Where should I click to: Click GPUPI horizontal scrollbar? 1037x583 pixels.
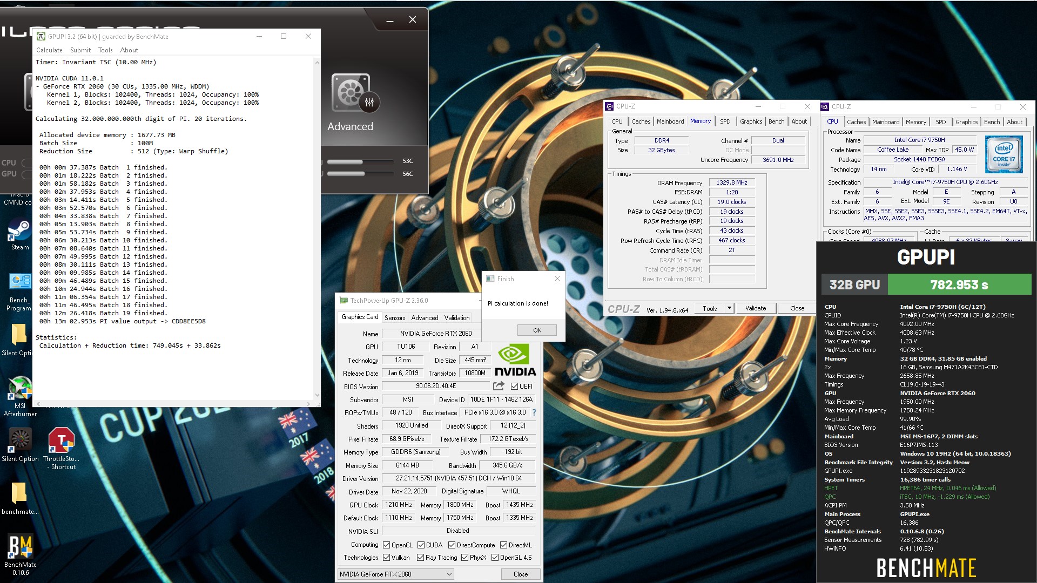[173, 404]
